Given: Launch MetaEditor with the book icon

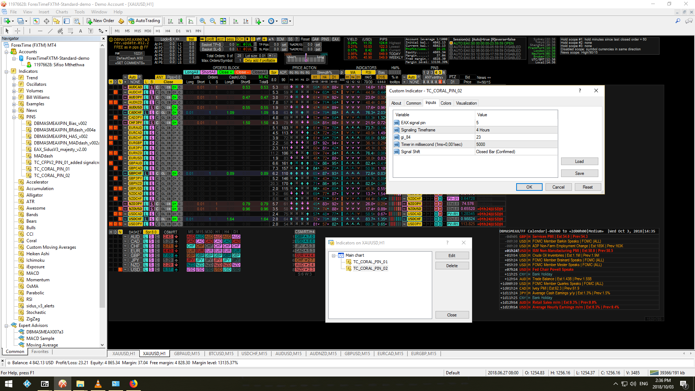Looking at the screenshot, I should tap(121, 21).
